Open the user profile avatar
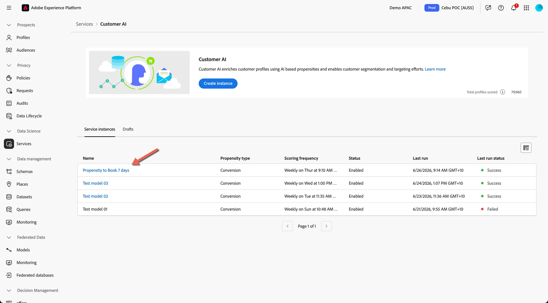The height and width of the screenshot is (303, 548). click(539, 8)
